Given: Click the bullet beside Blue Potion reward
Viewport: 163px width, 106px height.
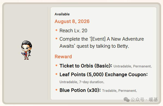Looking at the screenshot, I should tap(56, 90).
